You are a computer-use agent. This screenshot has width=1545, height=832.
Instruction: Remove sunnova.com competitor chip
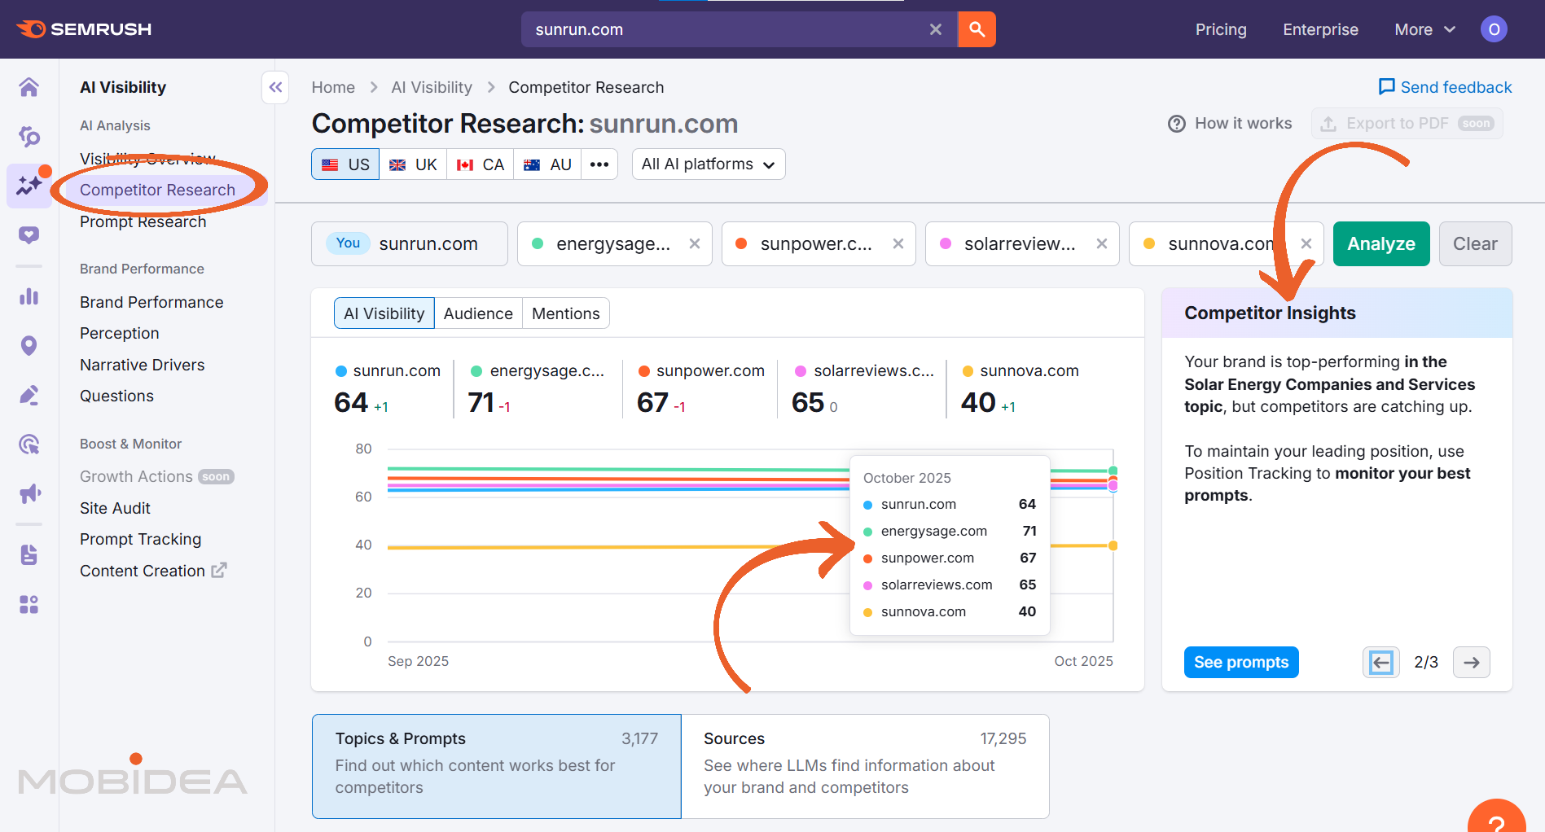point(1306,243)
